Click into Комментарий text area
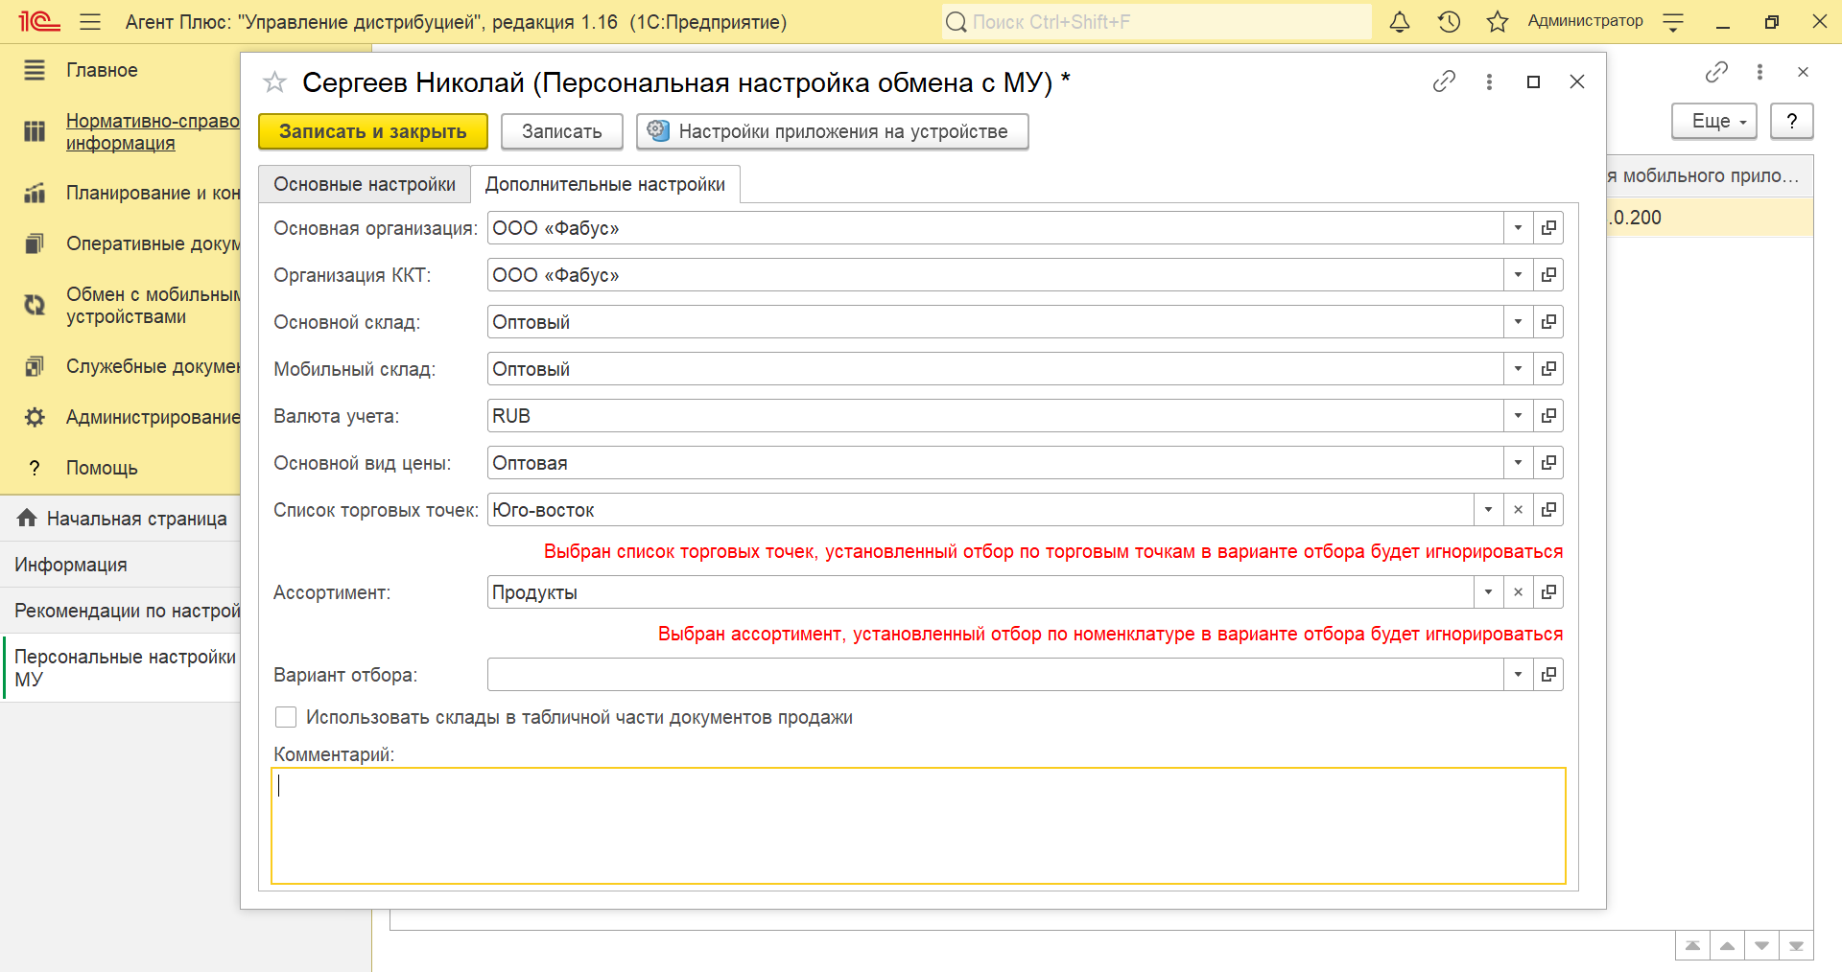The width and height of the screenshot is (1842, 972). 918,825
